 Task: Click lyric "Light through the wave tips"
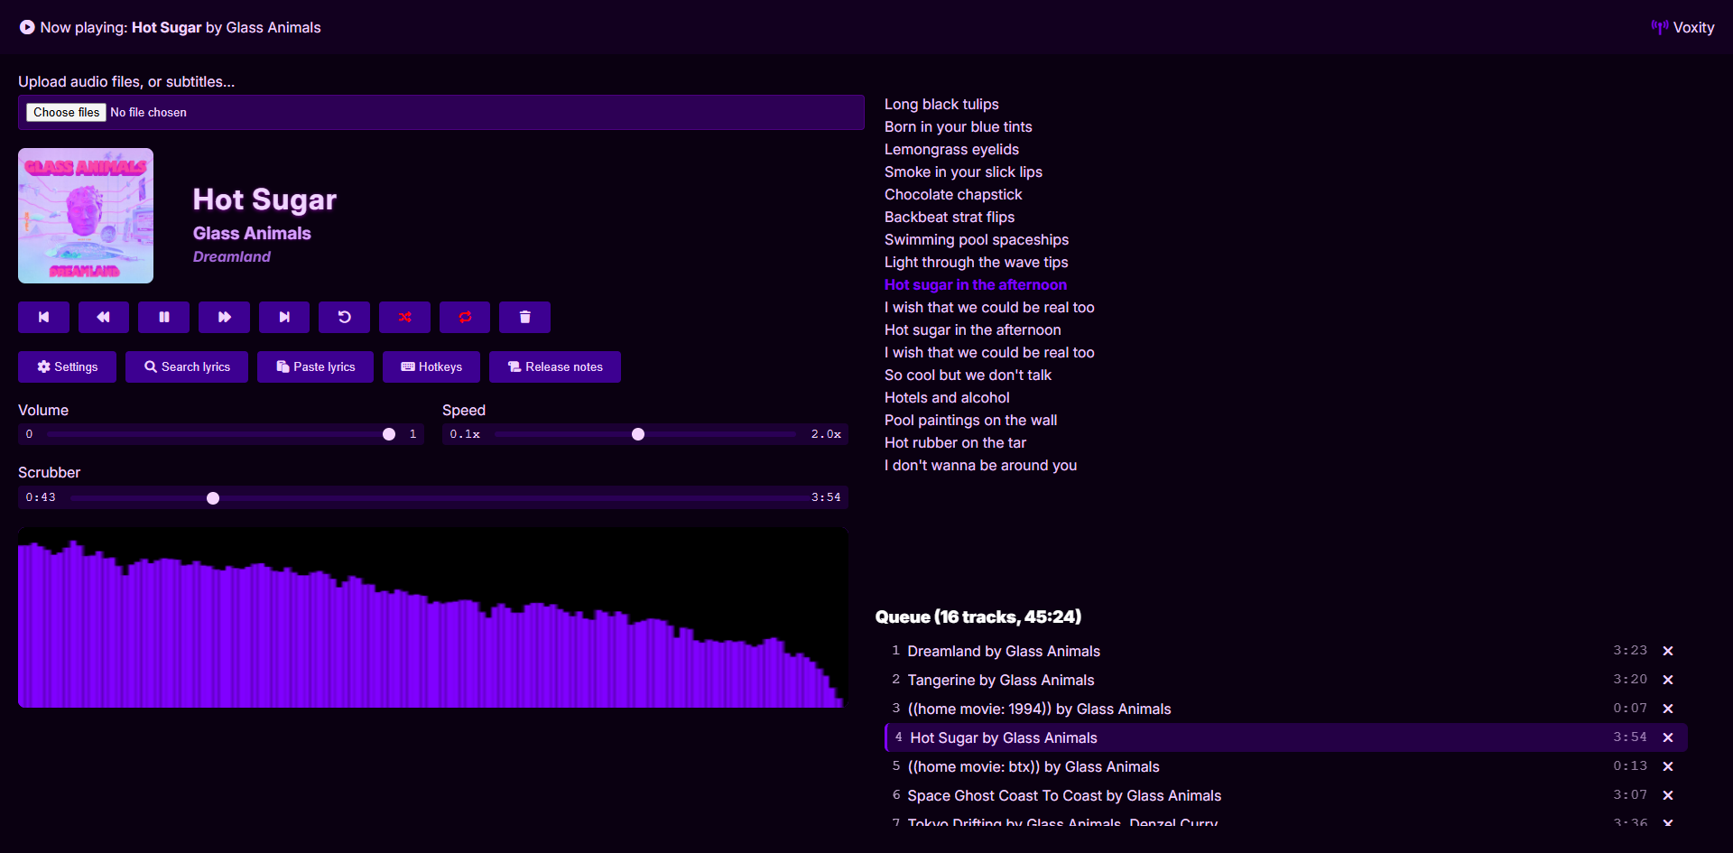click(x=976, y=262)
